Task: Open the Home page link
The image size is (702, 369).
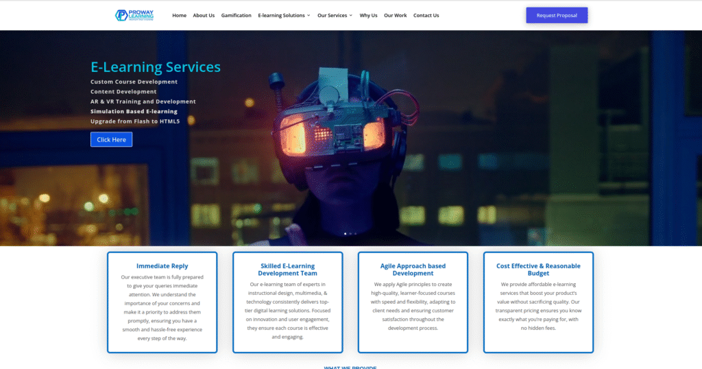Action: pyautogui.click(x=179, y=15)
